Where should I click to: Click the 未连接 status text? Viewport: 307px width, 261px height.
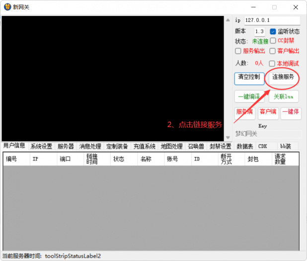pyautogui.click(x=260, y=41)
